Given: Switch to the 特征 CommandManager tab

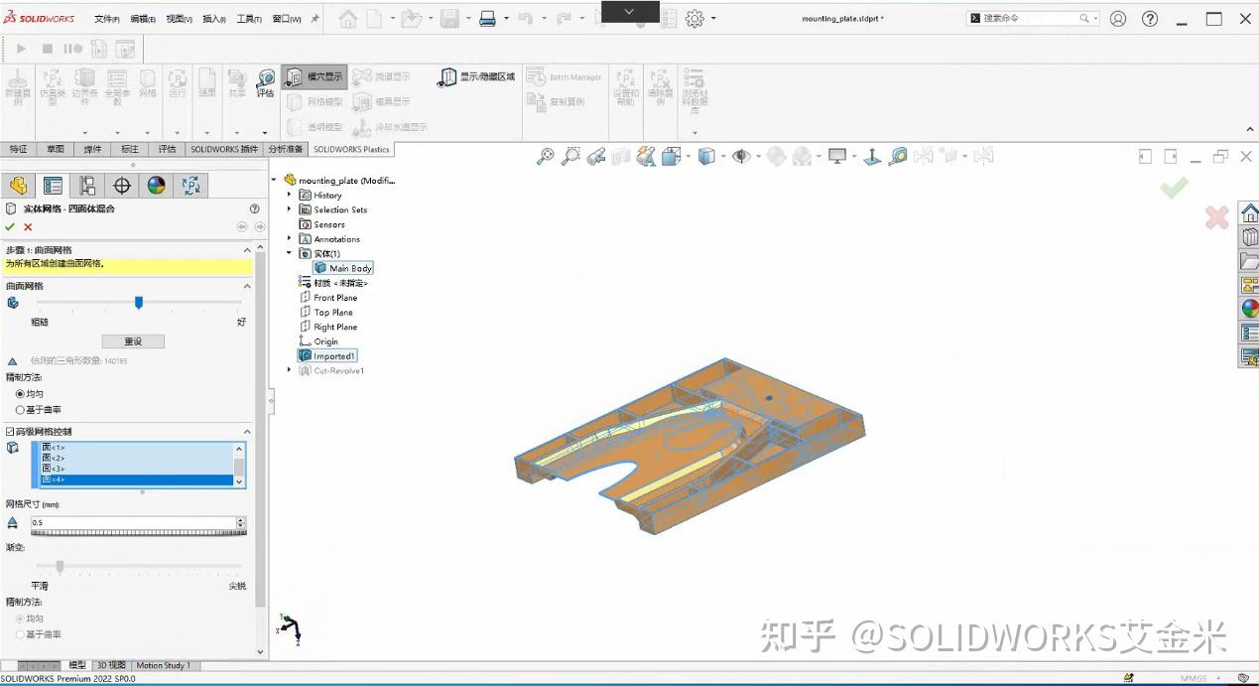Looking at the screenshot, I should [x=17, y=148].
